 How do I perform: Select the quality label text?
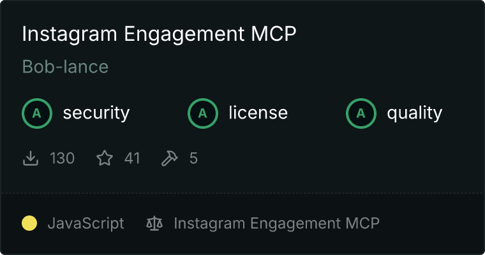pyautogui.click(x=414, y=113)
